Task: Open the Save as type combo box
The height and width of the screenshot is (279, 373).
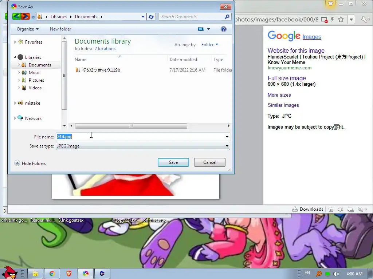Action: tap(143, 146)
